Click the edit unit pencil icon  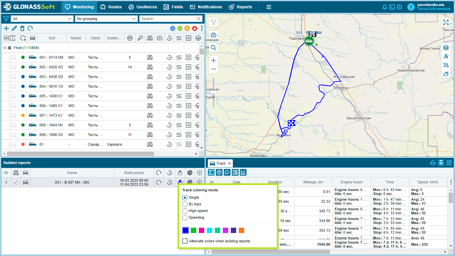[x=14, y=29]
